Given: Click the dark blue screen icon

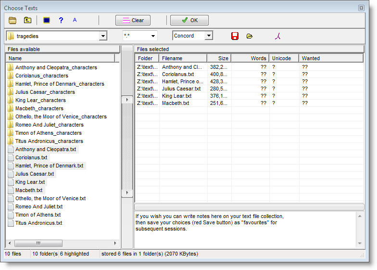Looking at the screenshot, I should pyautogui.click(x=47, y=20).
